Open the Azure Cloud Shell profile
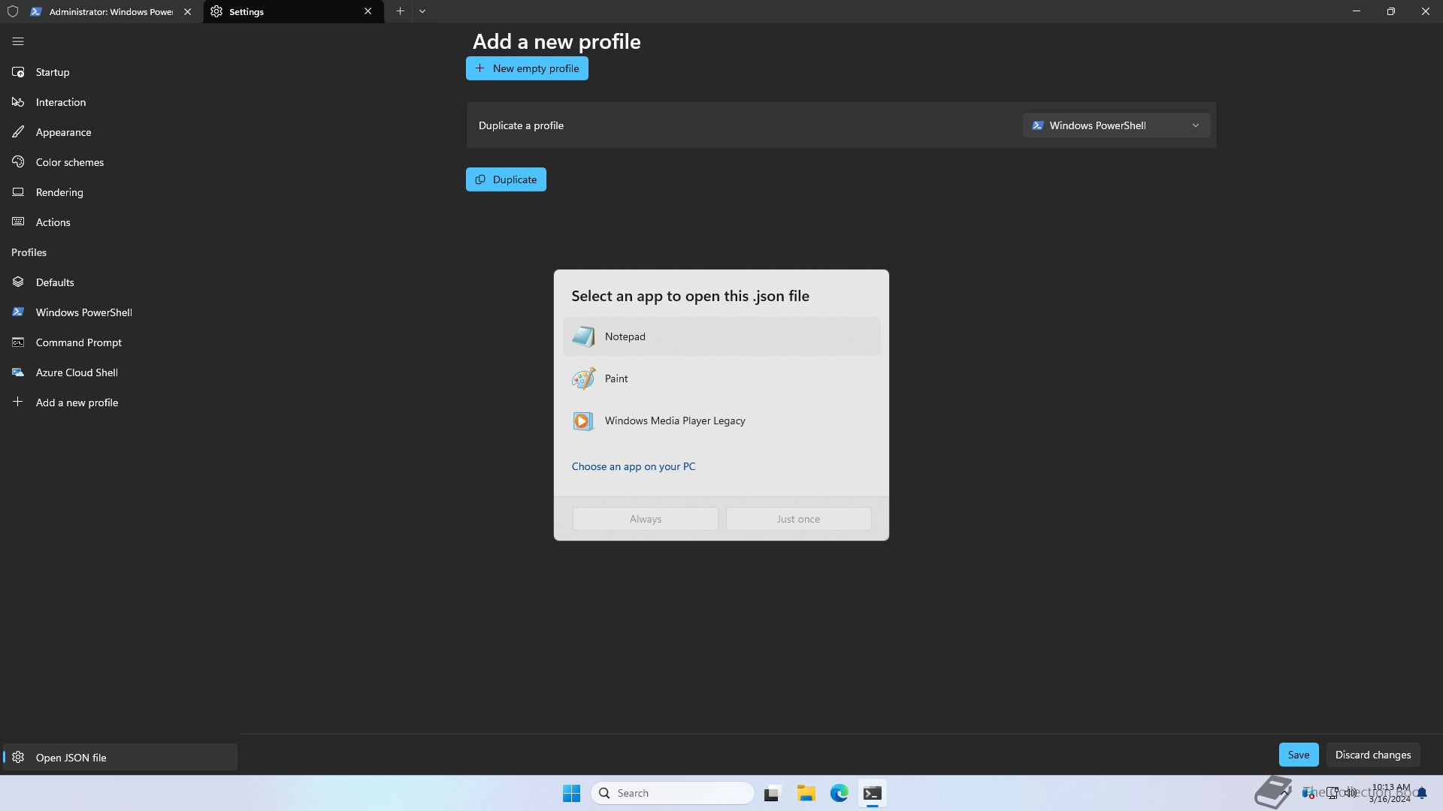Screen dimensions: 1443x811 click(120, 372)
